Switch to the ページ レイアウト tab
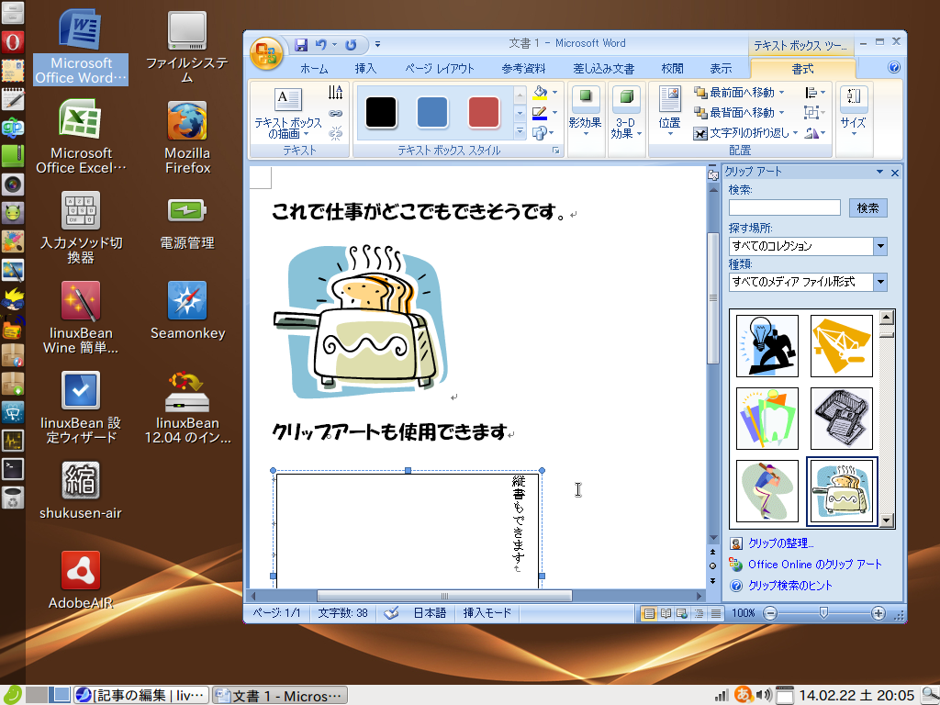The height and width of the screenshot is (705, 940). pos(440,68)
